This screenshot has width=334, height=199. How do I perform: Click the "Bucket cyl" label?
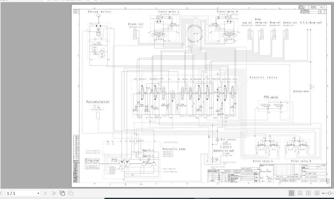pos(290,23)
